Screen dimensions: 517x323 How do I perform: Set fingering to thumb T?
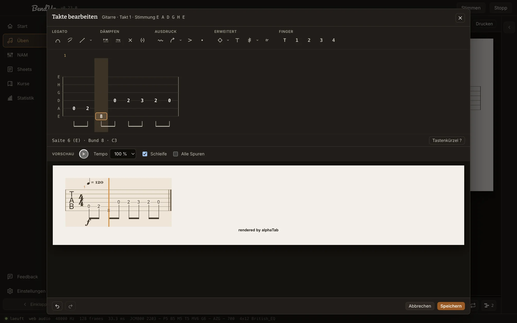[285, 40]
